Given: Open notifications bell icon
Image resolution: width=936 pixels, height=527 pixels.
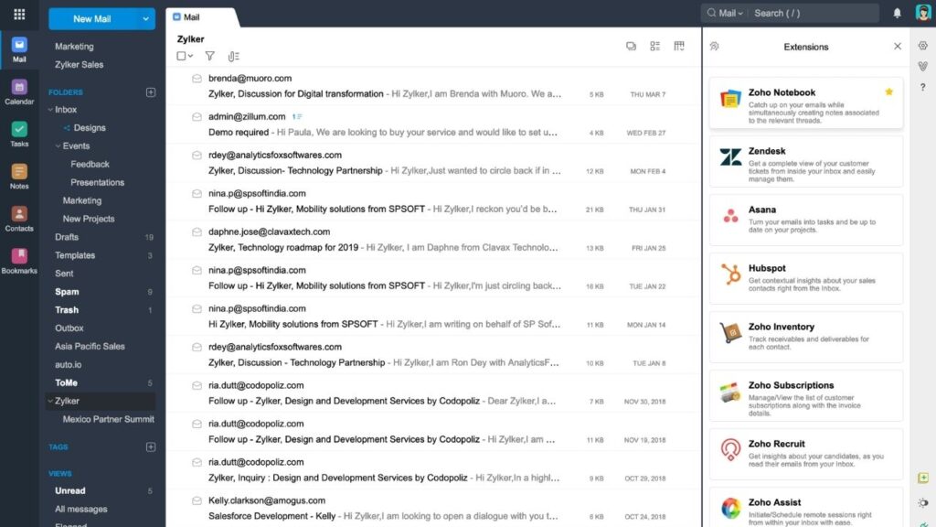Looking at the screenshot, I should 897,13.
